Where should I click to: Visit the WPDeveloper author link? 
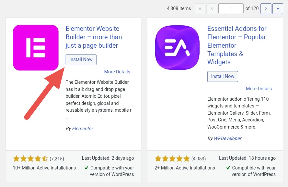tap(227, 138)
